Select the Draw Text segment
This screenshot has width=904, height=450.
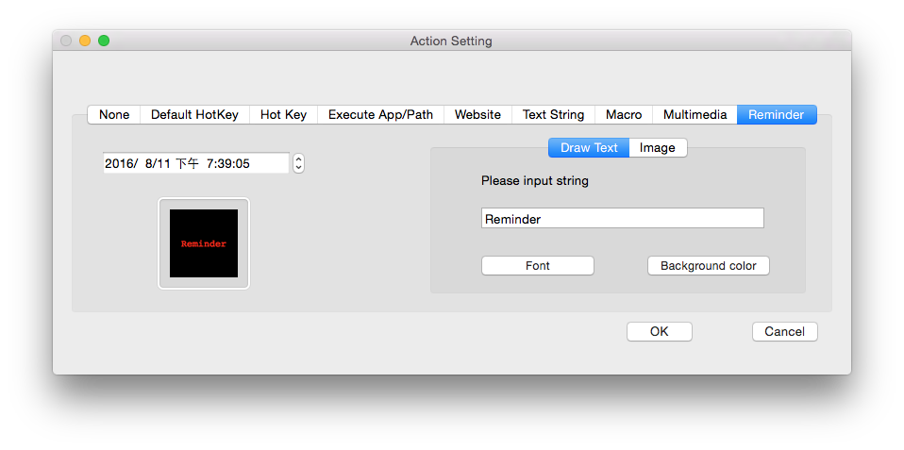tap(589, 147)
